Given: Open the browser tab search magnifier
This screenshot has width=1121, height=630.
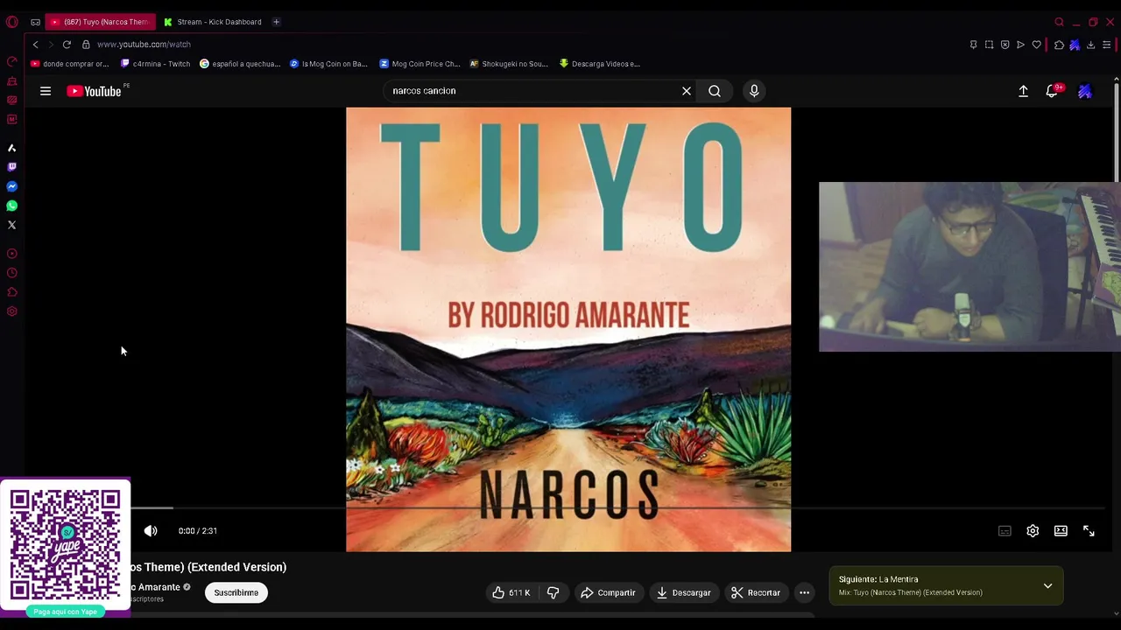Looking at the screenshot, I should pos(1059,22).
